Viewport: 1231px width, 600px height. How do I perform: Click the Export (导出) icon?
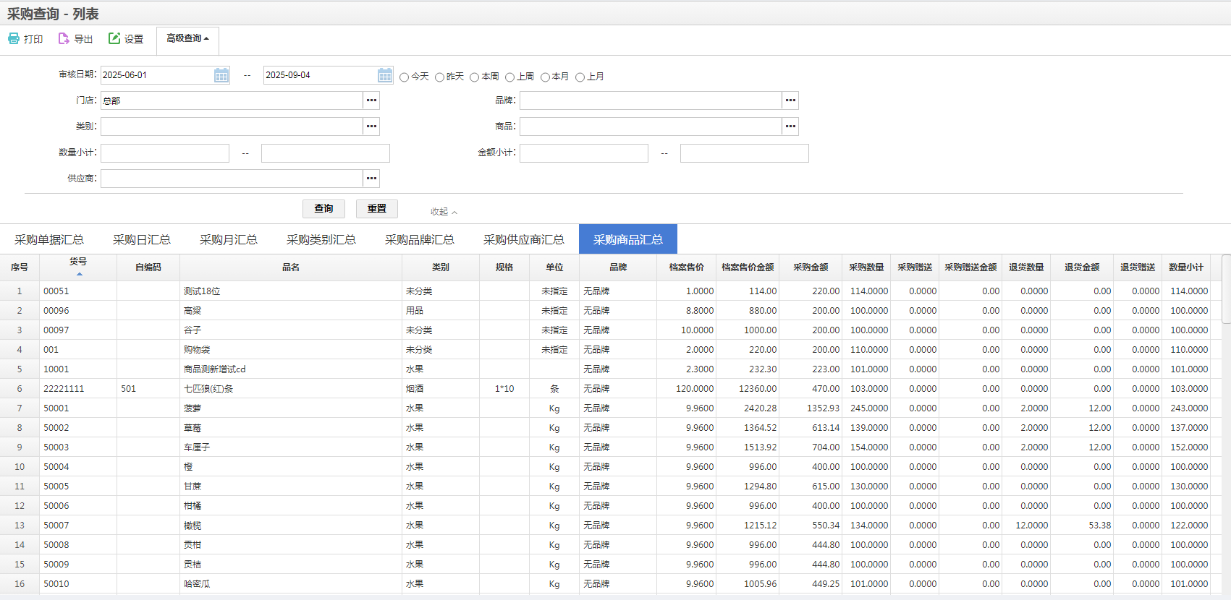pos(64,38)
